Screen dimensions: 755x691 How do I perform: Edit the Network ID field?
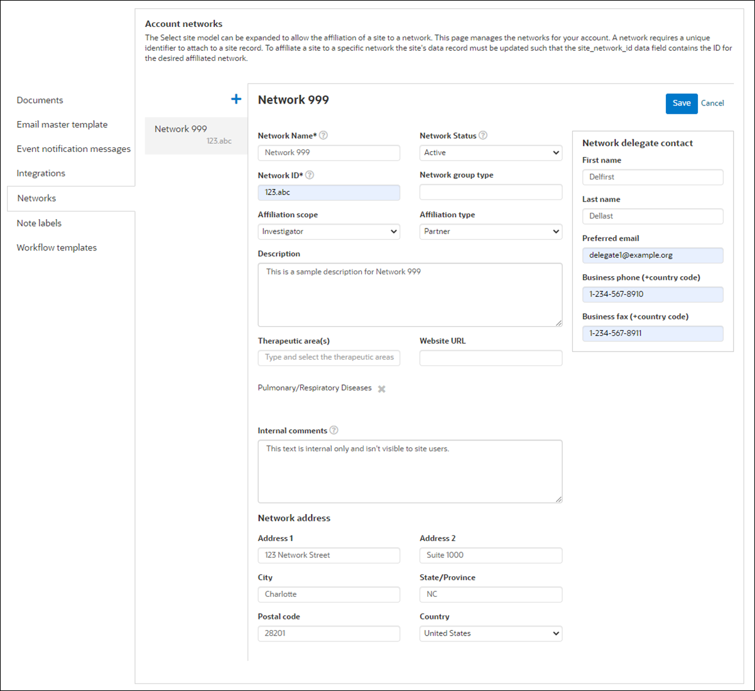tap(329, 193)
